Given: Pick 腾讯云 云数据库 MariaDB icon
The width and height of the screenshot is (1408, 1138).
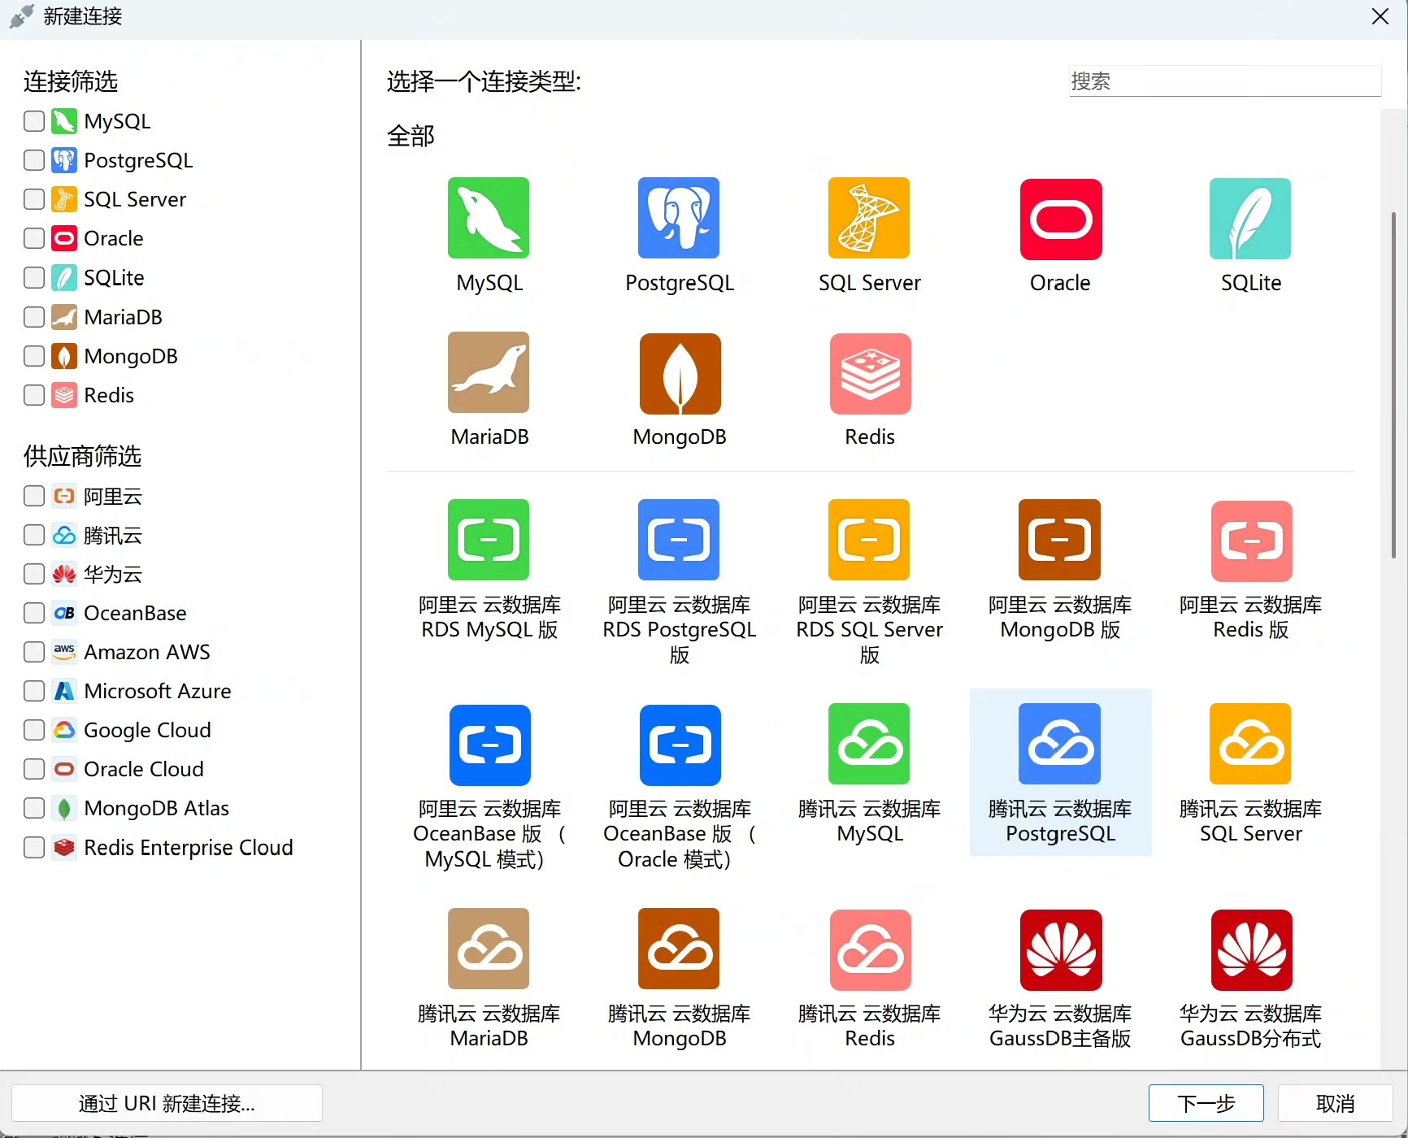Looking at the screenshot, I should (489, 949).
